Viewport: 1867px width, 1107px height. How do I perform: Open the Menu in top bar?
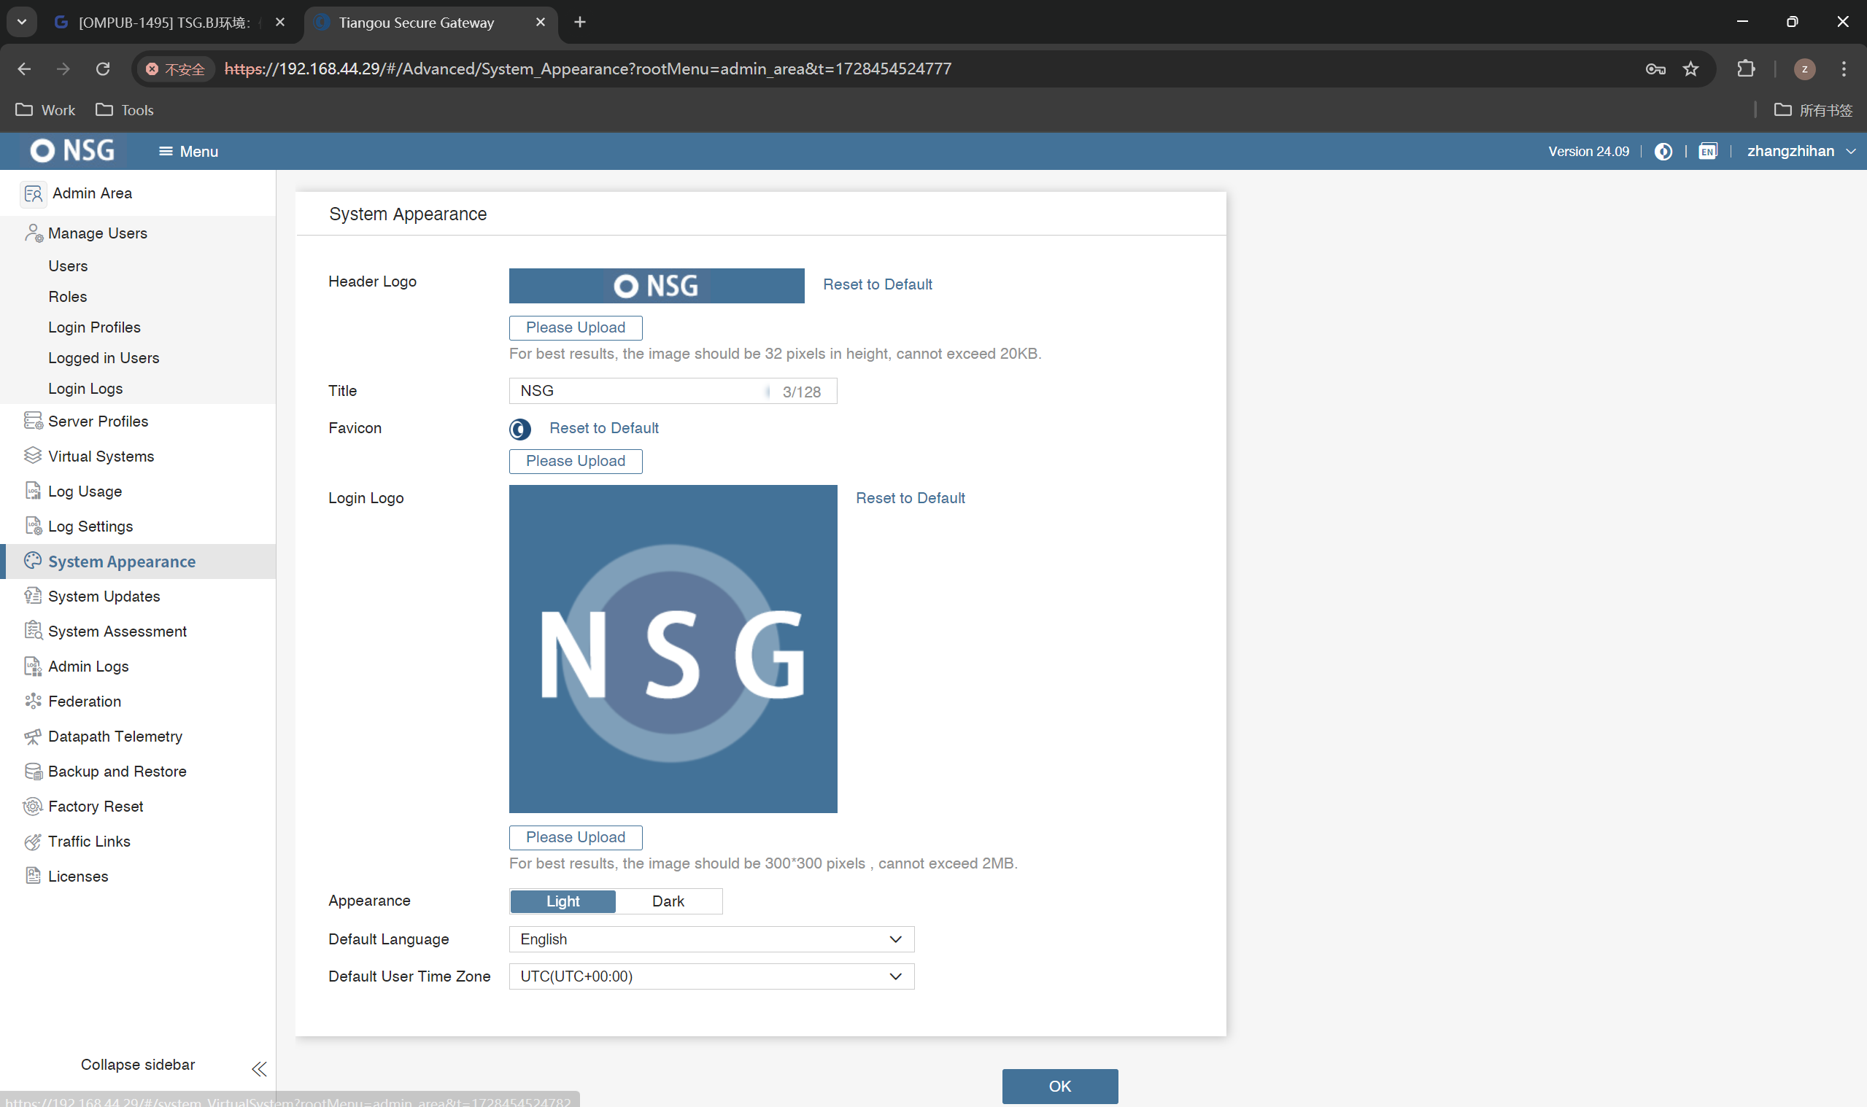(x=188, y=152)
